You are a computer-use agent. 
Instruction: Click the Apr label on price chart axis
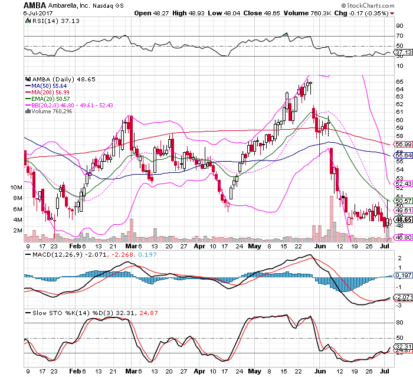pos(199,247)
